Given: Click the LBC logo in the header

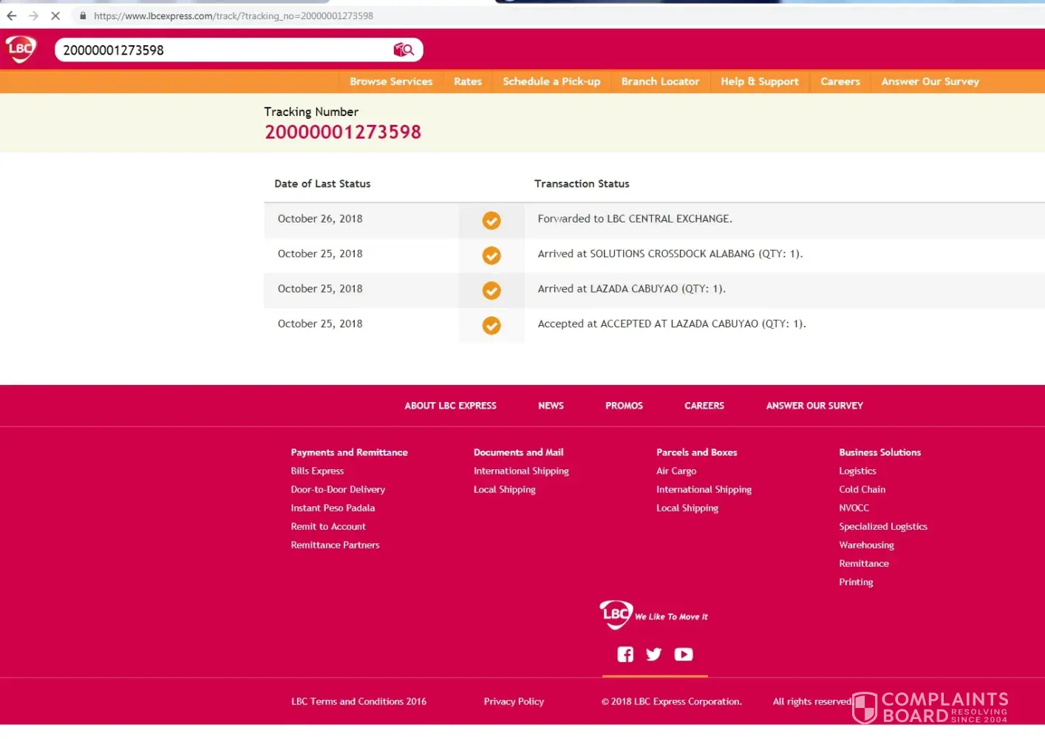Looking at the screenshot, I should coord(21,50).
